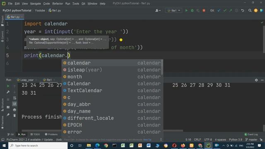Commit changes with the Git green checkmark
The height and width of the screenshot is (149, 265).
tap(225, 10)
